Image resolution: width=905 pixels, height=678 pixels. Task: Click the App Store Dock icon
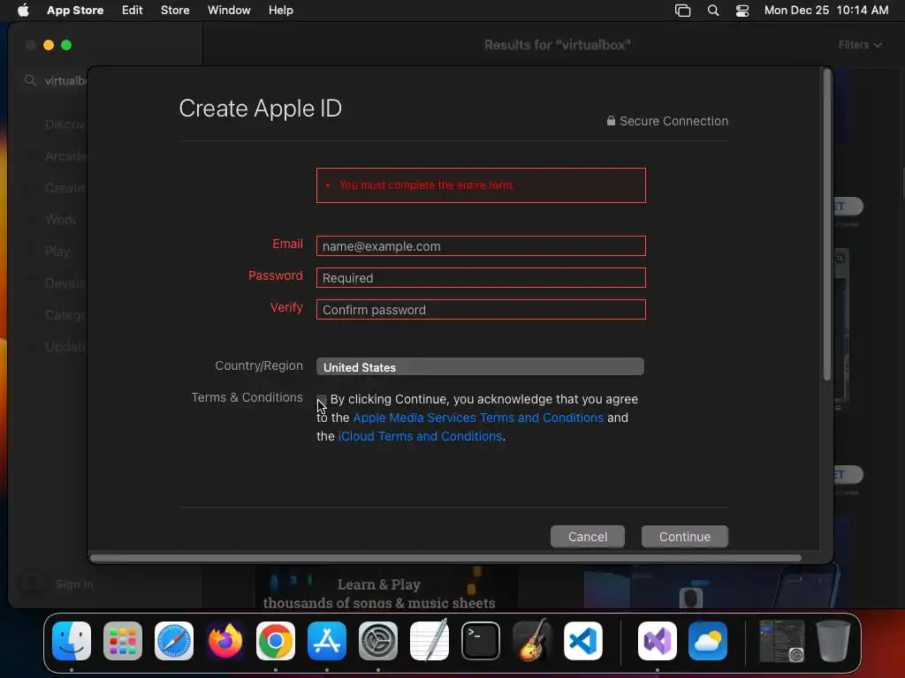[327, 641]
